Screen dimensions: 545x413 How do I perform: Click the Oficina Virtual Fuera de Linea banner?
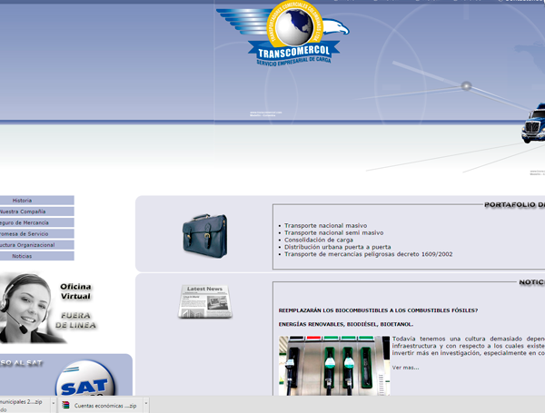[x=49, y=308]
